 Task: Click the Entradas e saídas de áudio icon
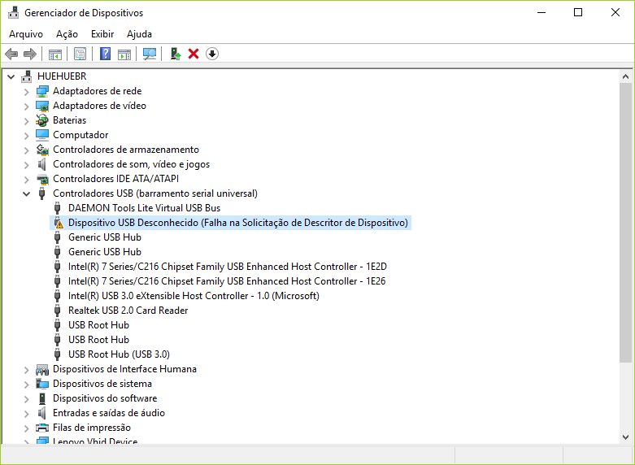click(x=42, y=413)
